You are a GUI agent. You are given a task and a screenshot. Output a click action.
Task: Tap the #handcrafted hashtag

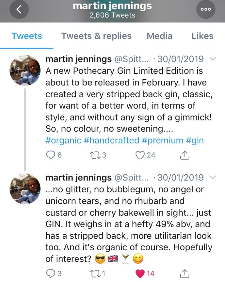tap(112, 140)
